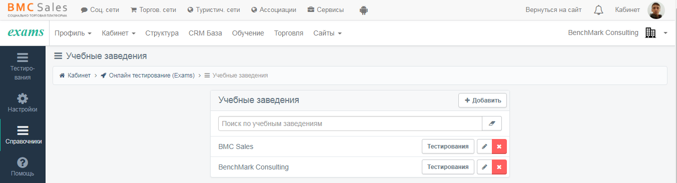
Task: Open the Android app icon
Action: coord(364,10)
